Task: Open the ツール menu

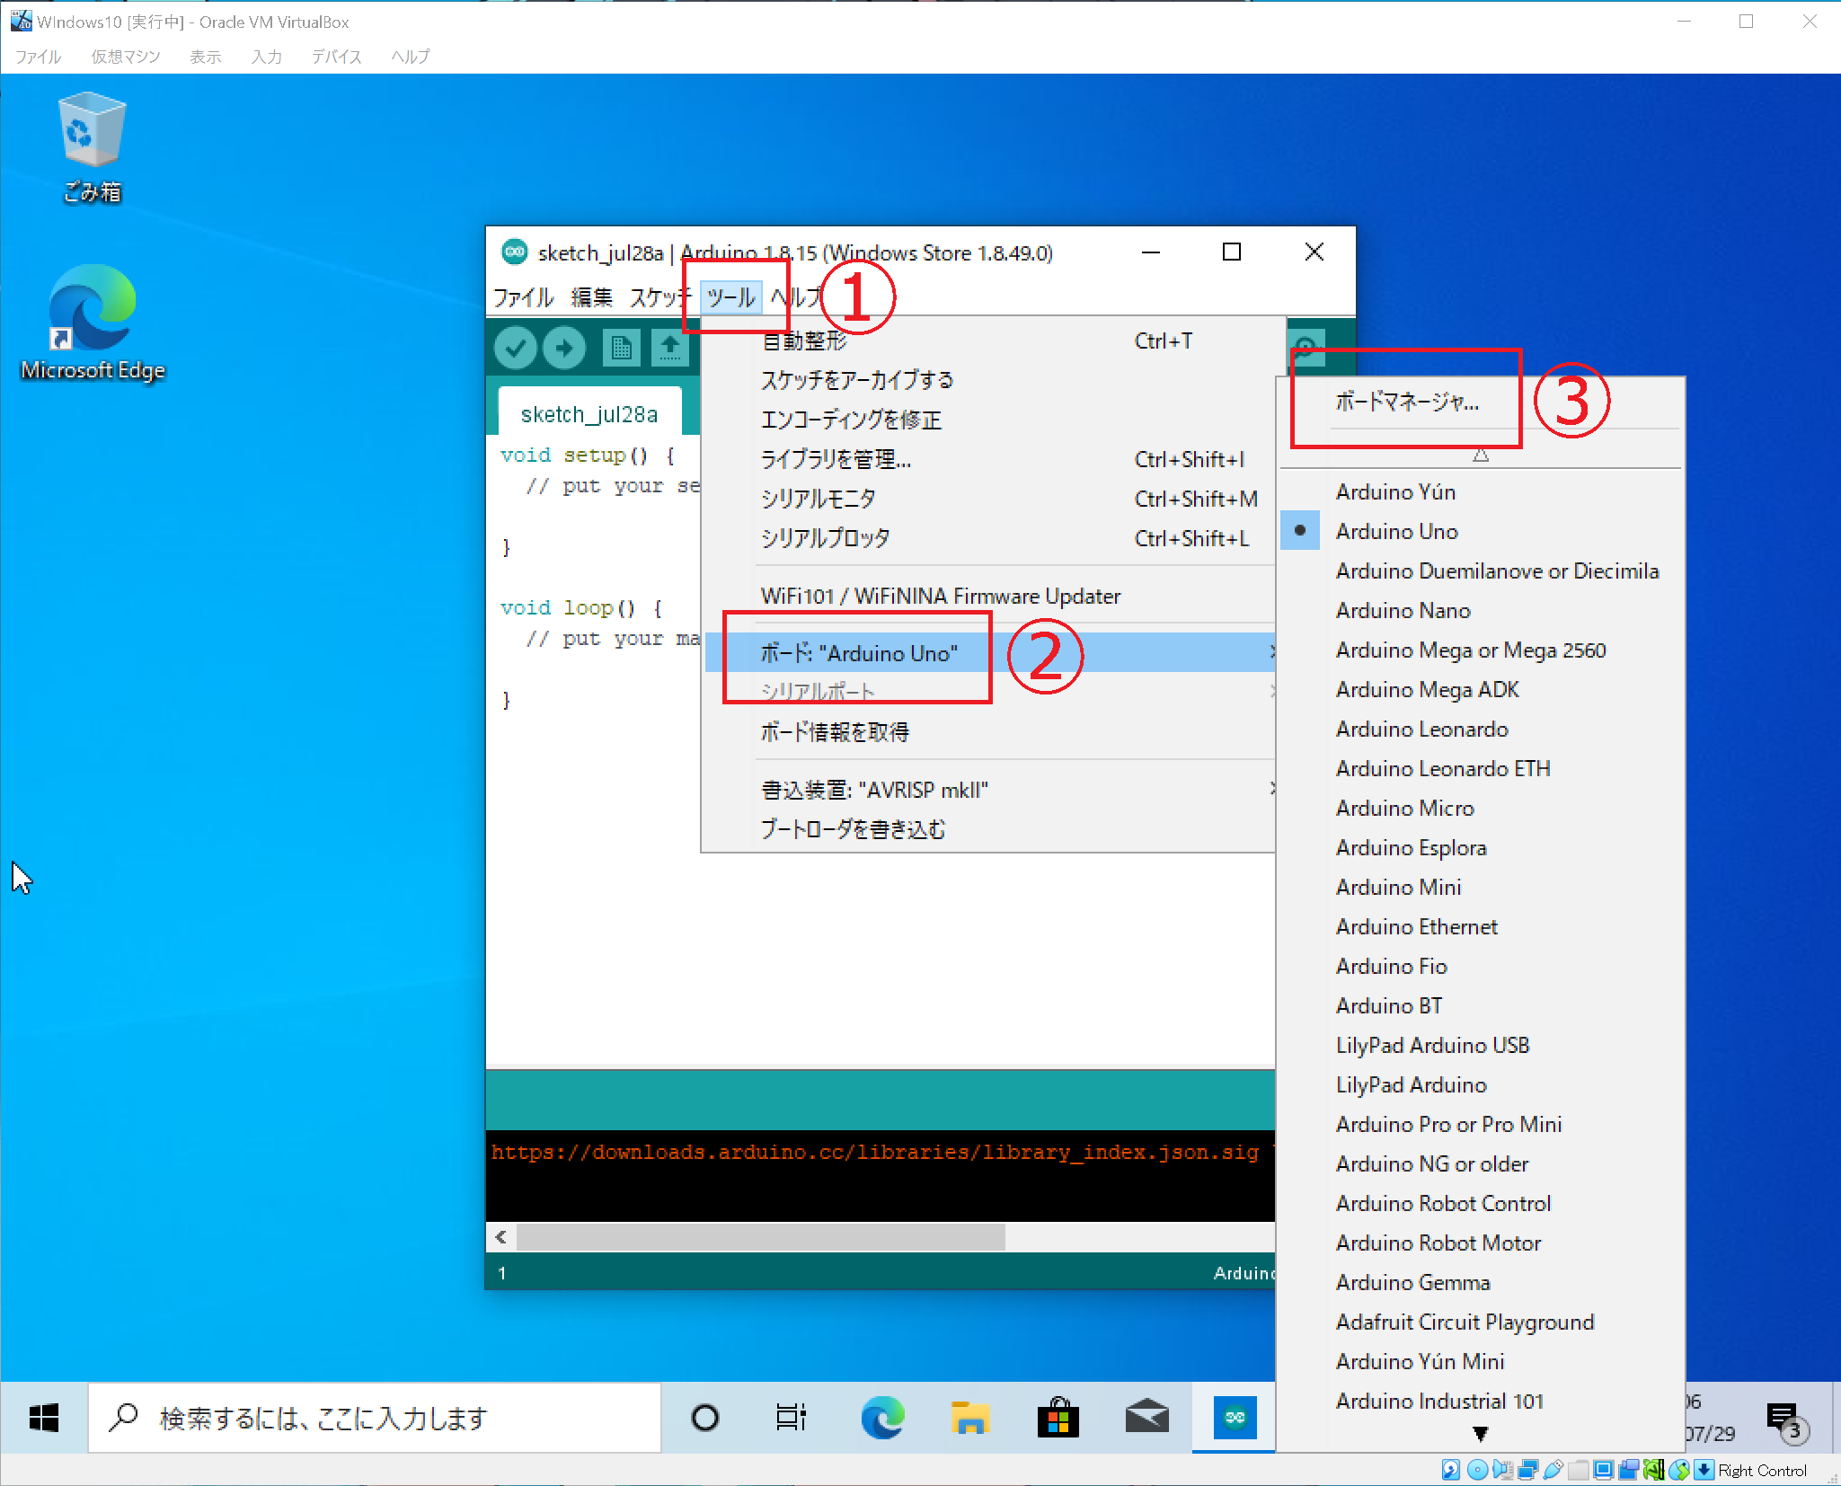Action: [x=730, y=297]
